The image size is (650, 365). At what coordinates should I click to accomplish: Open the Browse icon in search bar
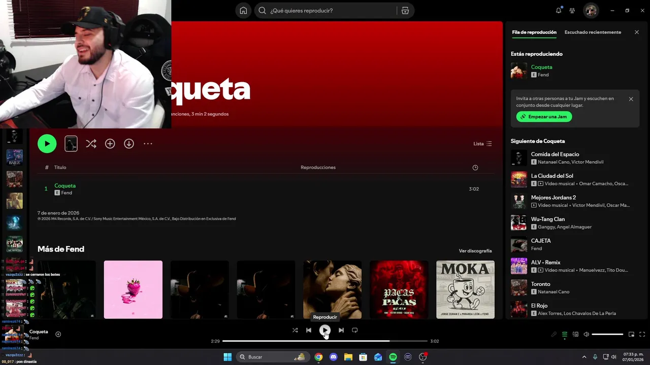(x=405, y=11)
